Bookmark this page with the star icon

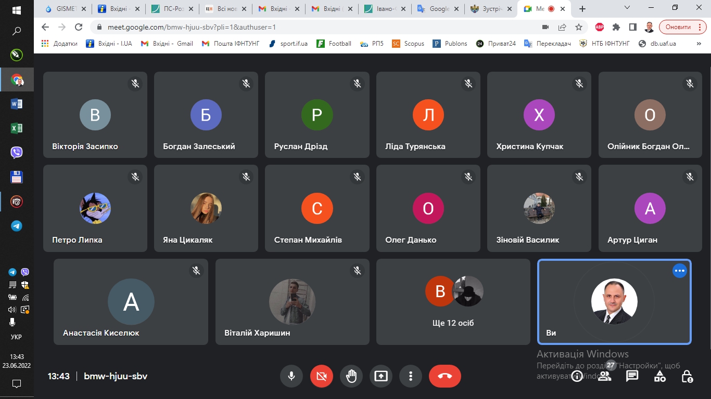pos(579,27)
